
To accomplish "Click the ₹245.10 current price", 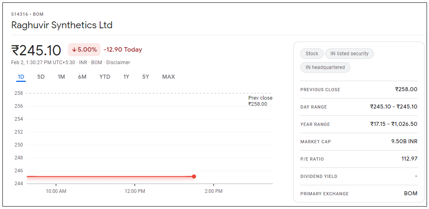I will (x=36, y=50).
